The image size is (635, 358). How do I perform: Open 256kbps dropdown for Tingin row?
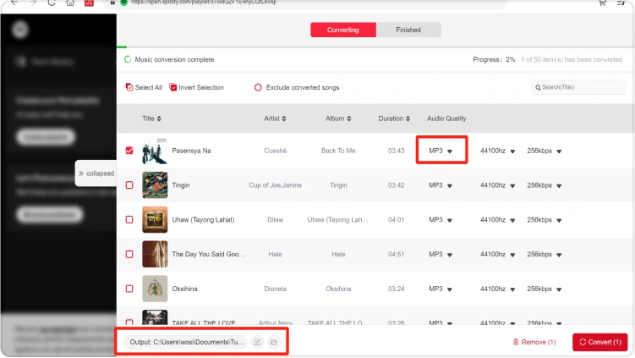point(544,185)
